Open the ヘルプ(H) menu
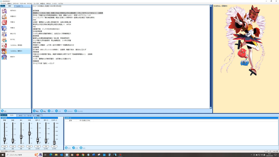Screen dimensions: 279x157 click(x=60, y=3)
